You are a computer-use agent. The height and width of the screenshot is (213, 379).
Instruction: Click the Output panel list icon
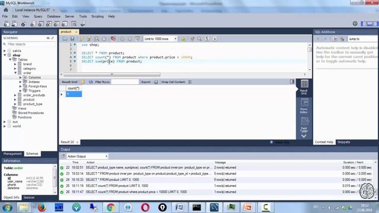(x=63, y=156)
